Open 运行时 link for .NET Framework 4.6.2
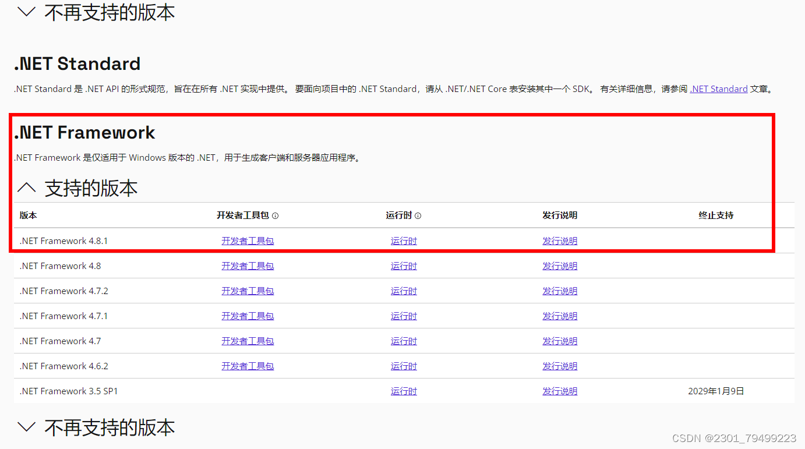This screenshot has height=449, width=805. (404, 366)
